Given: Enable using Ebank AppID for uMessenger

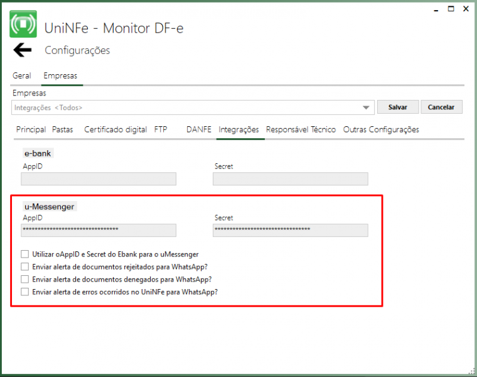Looking at the screenshot, I should point(25,254).
